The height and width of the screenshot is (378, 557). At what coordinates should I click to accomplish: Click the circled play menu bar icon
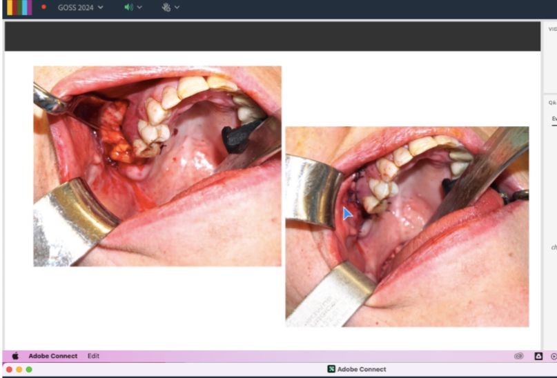click(554, 356)
